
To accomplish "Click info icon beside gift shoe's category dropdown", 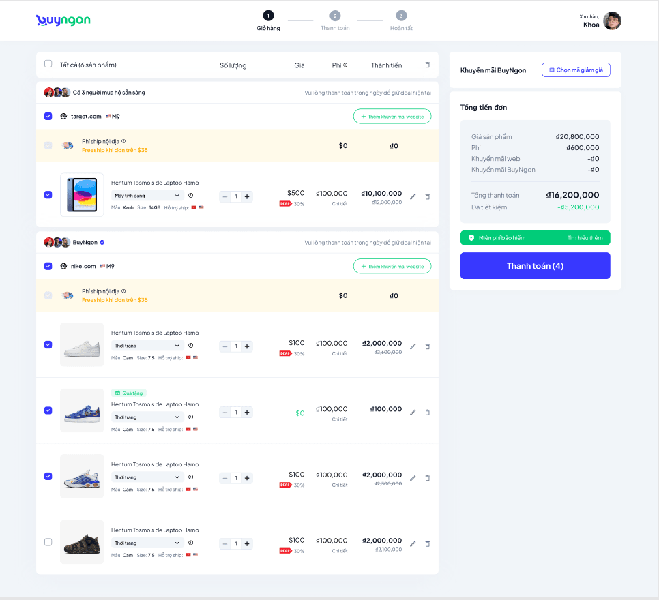I will pos(191,417).
